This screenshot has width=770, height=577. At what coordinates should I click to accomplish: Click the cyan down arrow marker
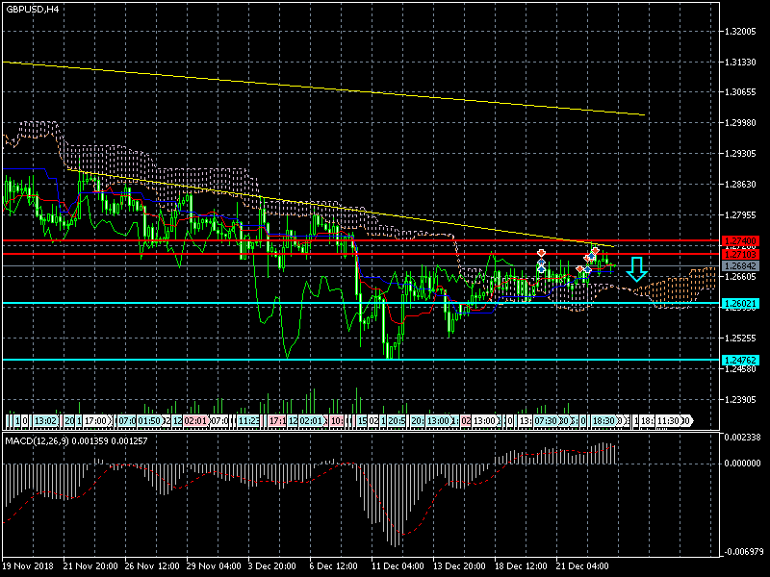(x=636, y=268)
